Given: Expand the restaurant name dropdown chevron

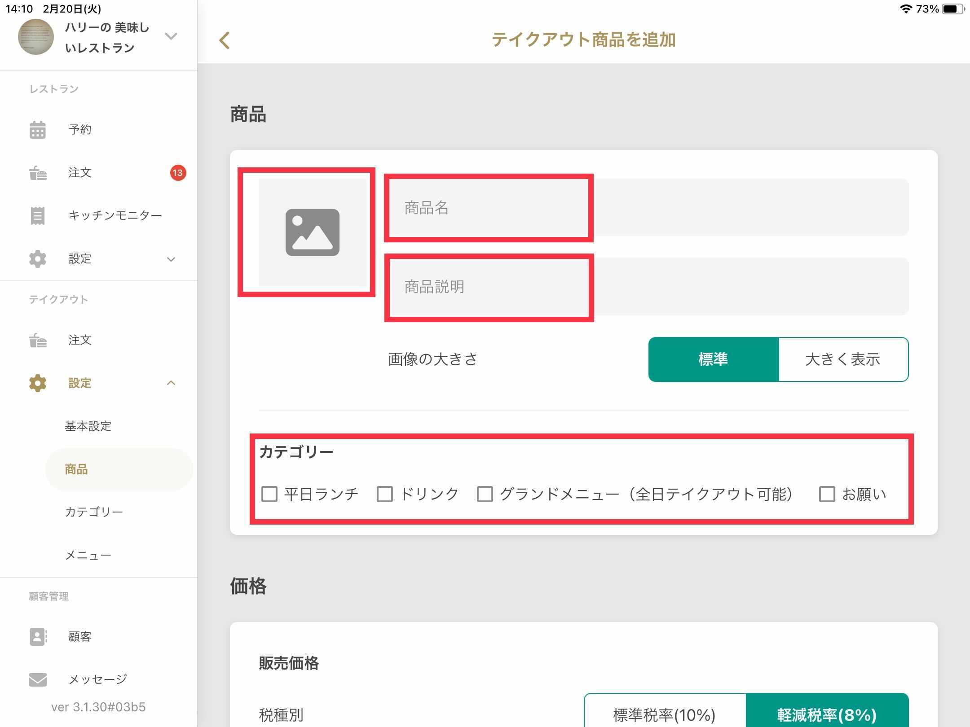Looking at the screenshot, I should (171, 36).
